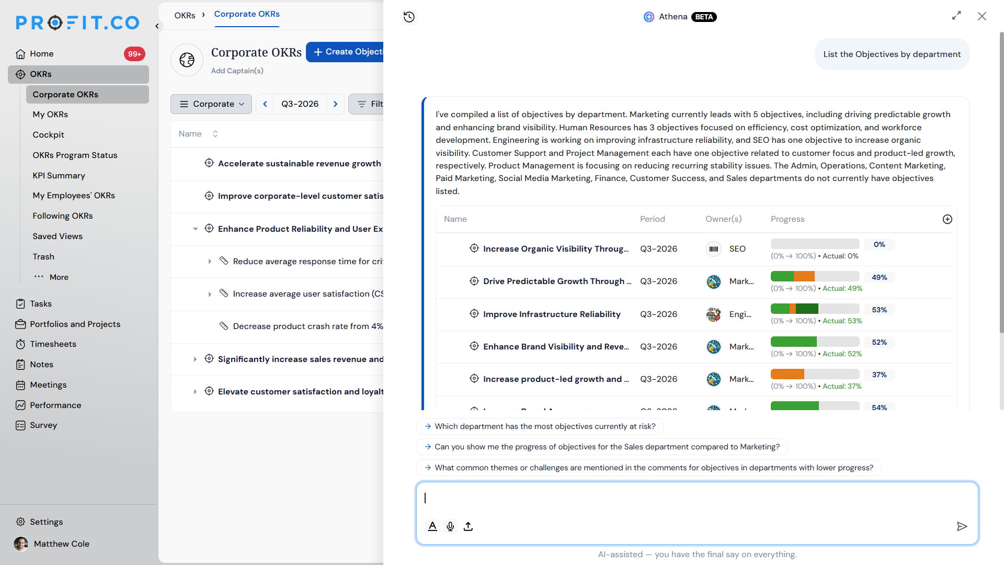Click Drive Predictable Growth progress bar
The height and width of the screenshot is (565, 1004).
click(815, 276)
